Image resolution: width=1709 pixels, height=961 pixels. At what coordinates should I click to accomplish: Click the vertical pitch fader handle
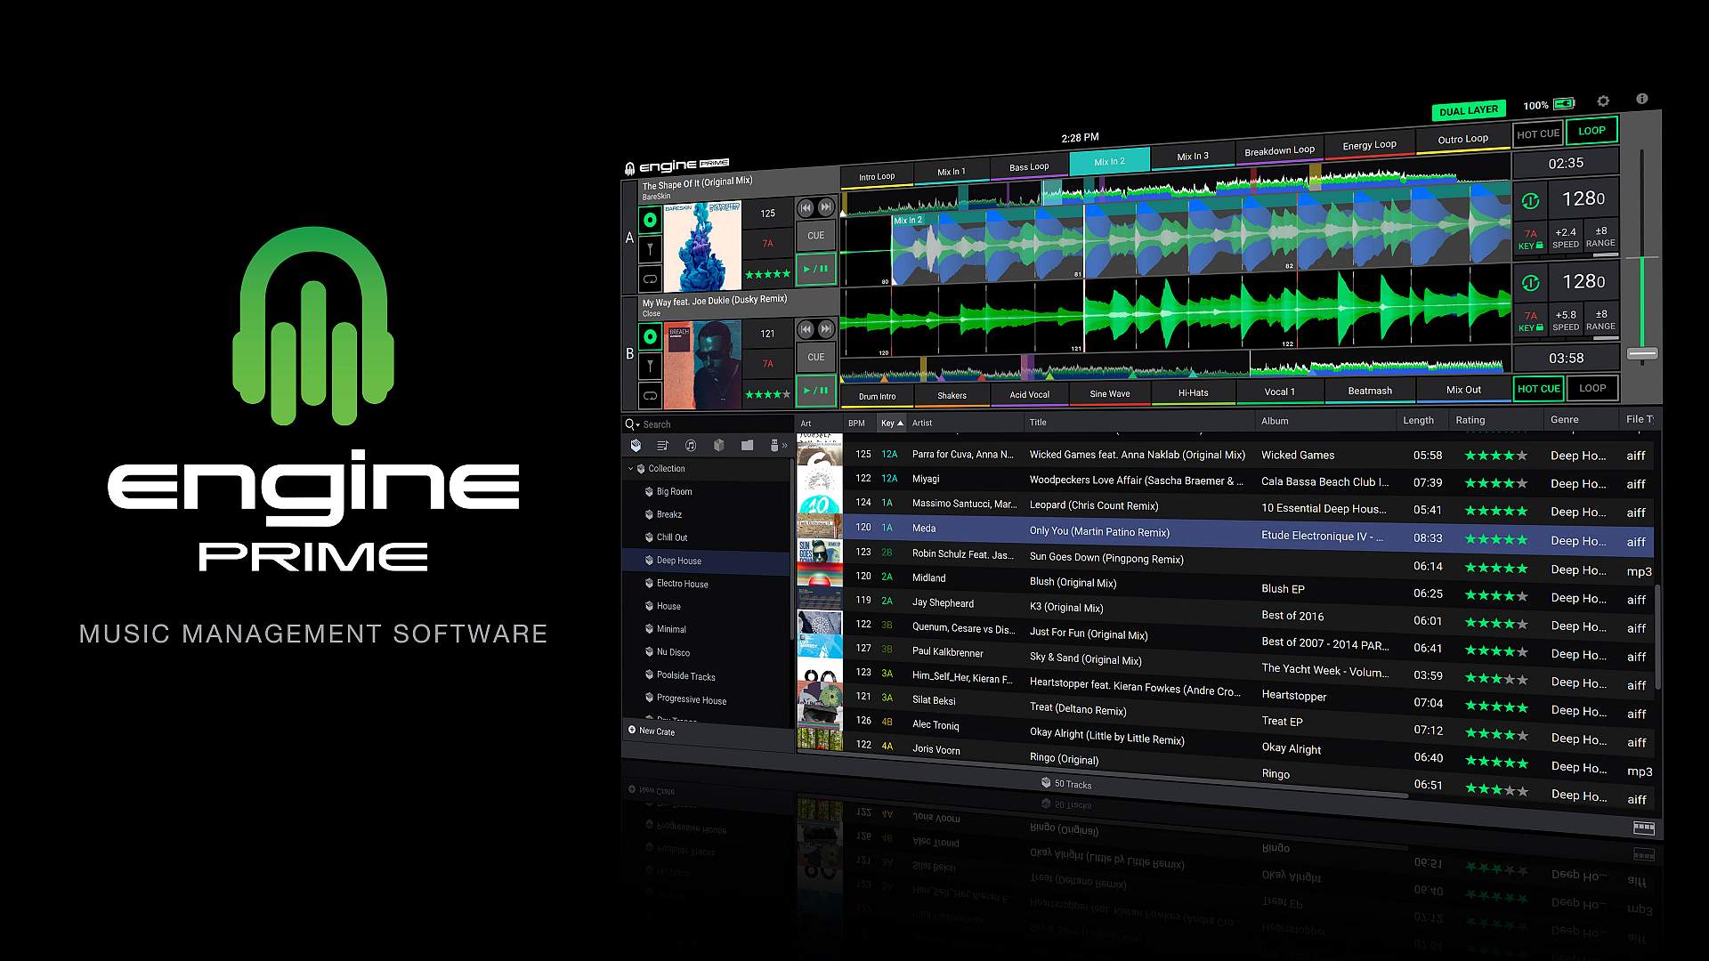click(x=1642, y=354)
